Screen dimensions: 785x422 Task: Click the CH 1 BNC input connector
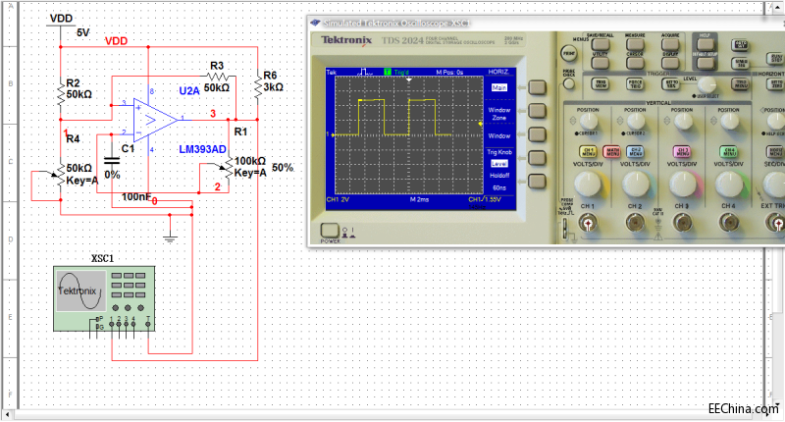588,223
